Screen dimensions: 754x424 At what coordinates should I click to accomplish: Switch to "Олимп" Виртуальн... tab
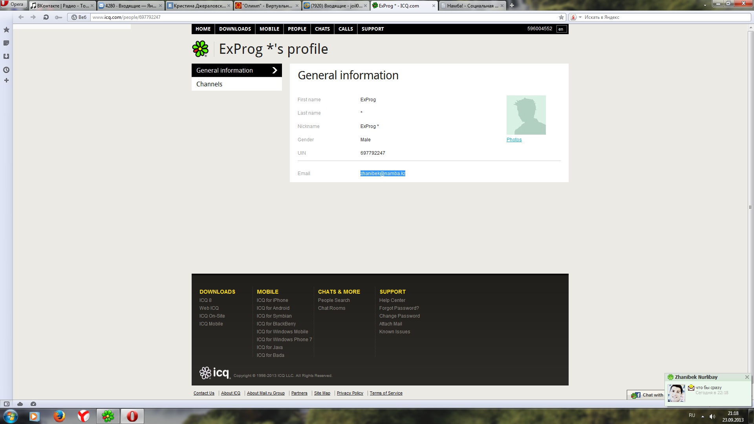coord(267,5)
